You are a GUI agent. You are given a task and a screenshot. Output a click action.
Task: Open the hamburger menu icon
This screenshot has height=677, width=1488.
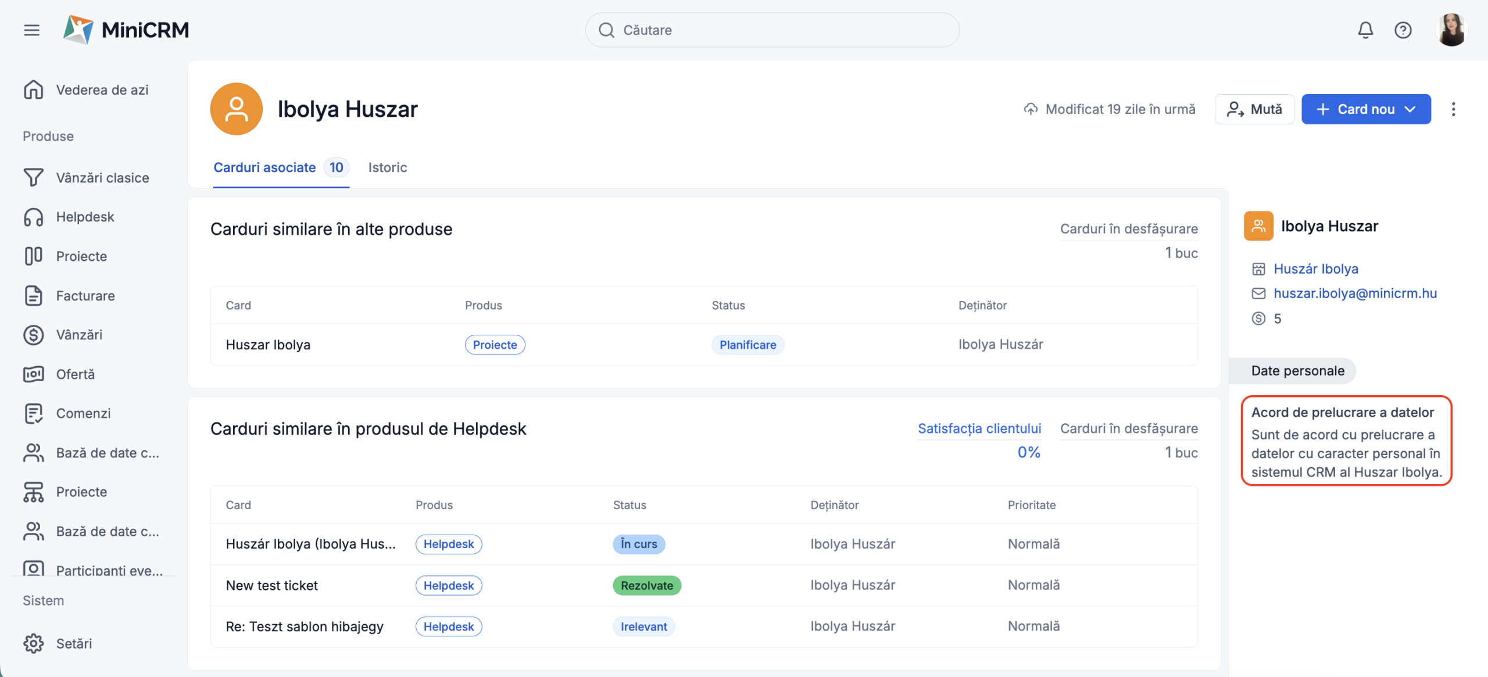32,30
